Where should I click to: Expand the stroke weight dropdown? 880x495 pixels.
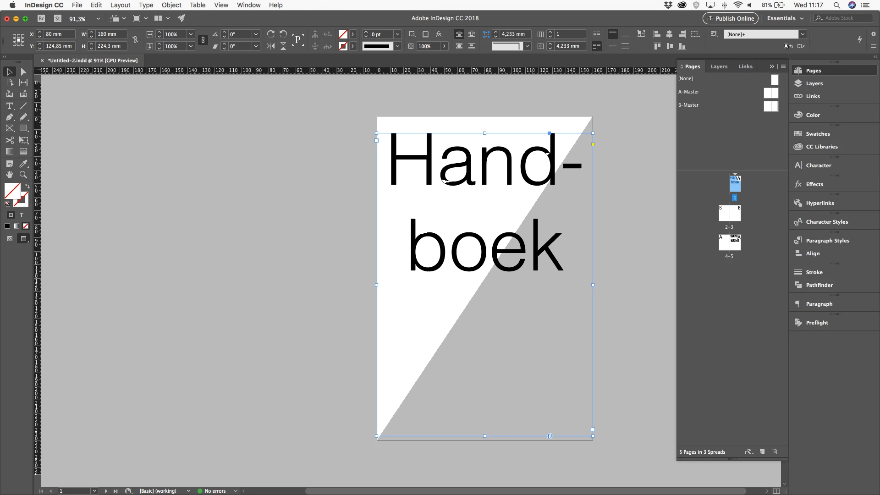pos(397,34)
